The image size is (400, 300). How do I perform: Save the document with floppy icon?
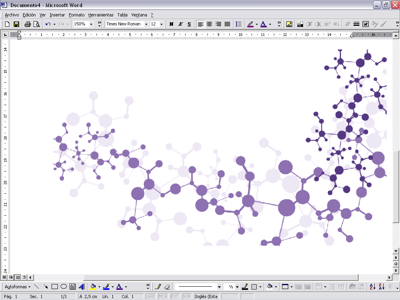click(16, 24)
